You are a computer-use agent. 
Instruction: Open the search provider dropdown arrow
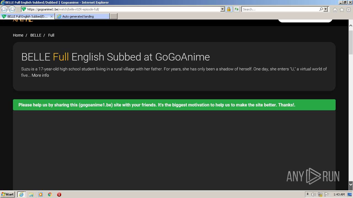click(326, 9)
